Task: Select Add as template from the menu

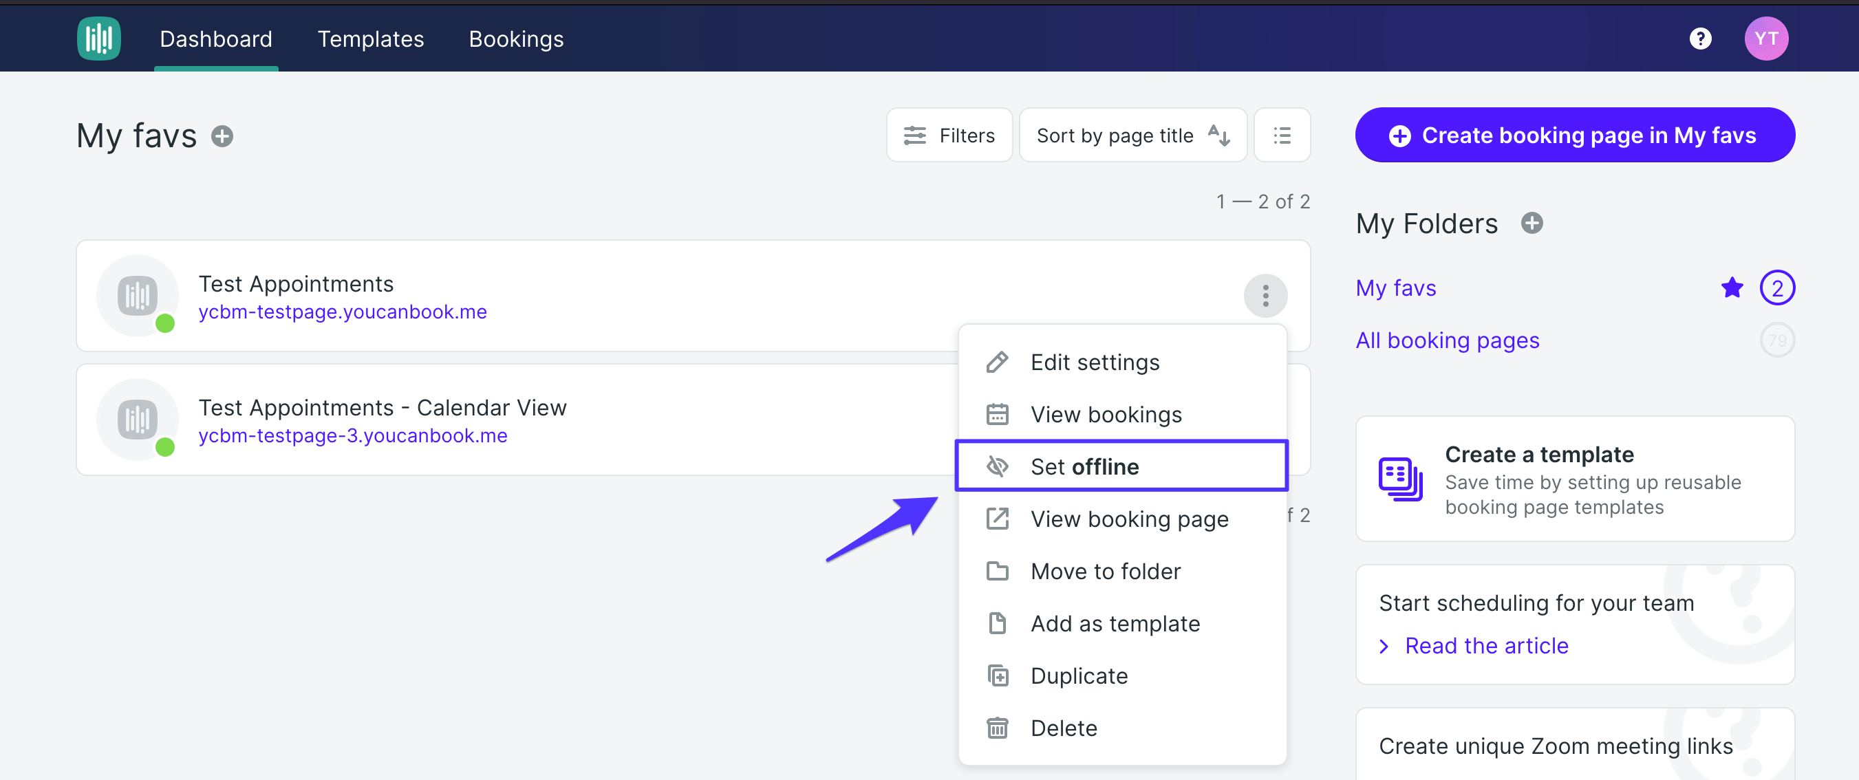Action: [x=1116, y=622]
